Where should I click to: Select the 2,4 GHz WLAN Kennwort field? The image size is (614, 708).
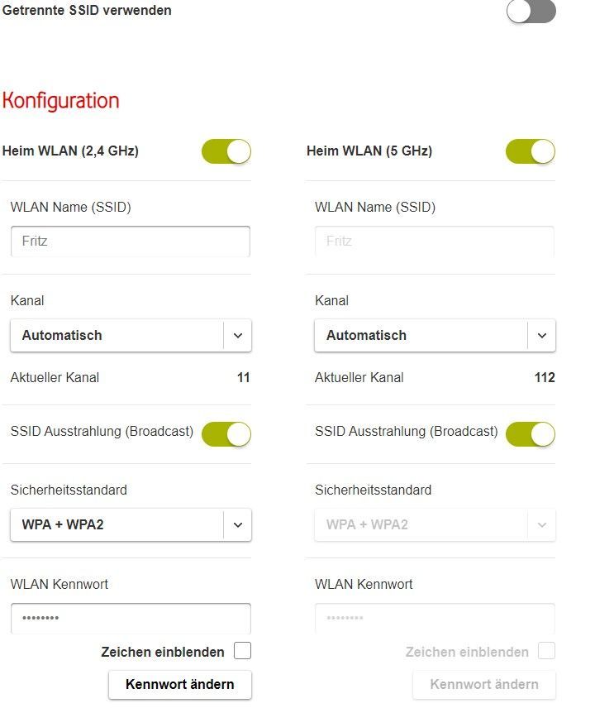tap(130, 618)
